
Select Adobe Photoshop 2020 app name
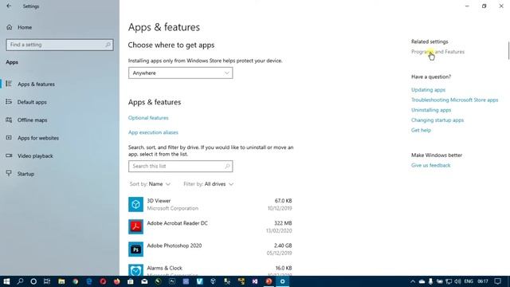point(175,246)
